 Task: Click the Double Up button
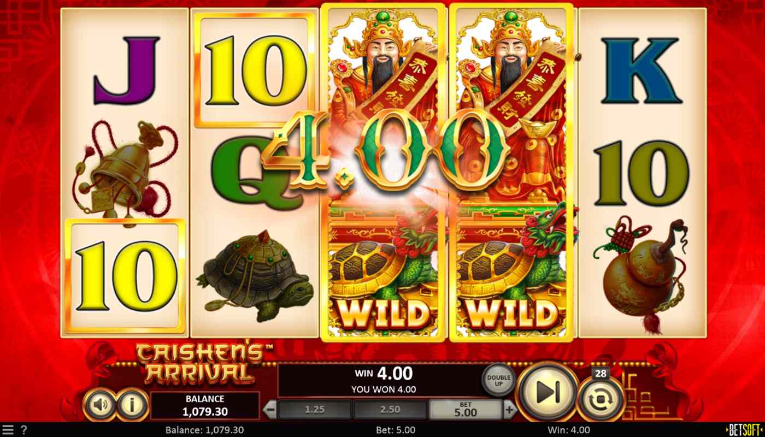(499, 379)
